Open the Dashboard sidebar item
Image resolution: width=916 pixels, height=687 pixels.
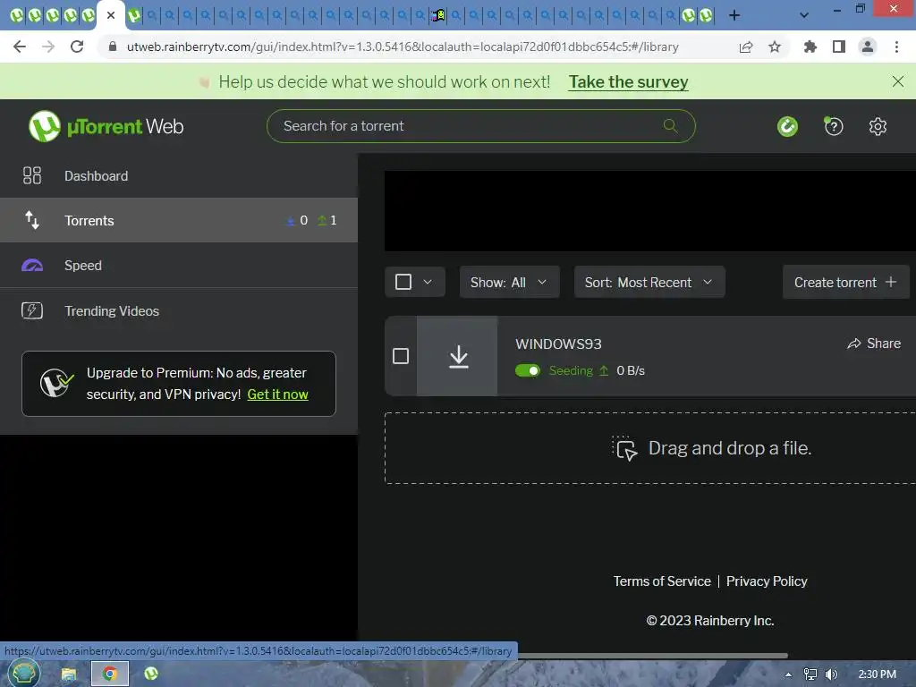coord(179,176)
